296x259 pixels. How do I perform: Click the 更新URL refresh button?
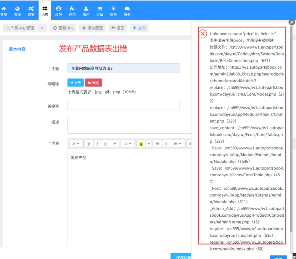pyautogui.click(x=63, y=28)
